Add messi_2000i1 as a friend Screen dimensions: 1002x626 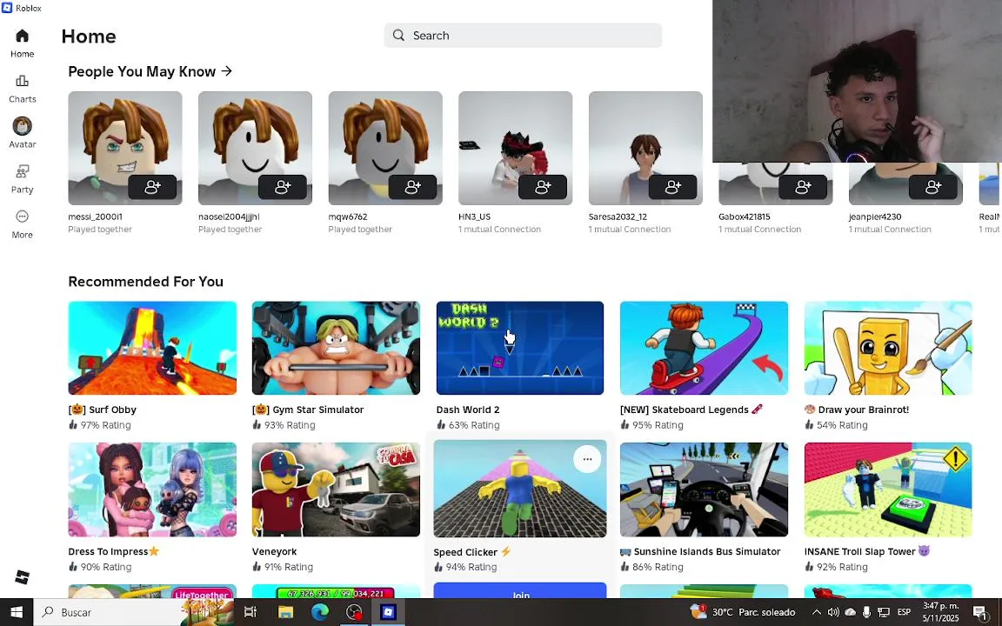[152, 187]
